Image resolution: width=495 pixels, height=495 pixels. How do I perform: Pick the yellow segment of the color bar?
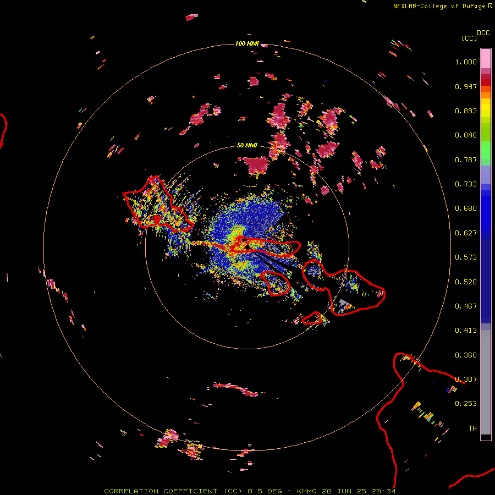coord(486,108)
